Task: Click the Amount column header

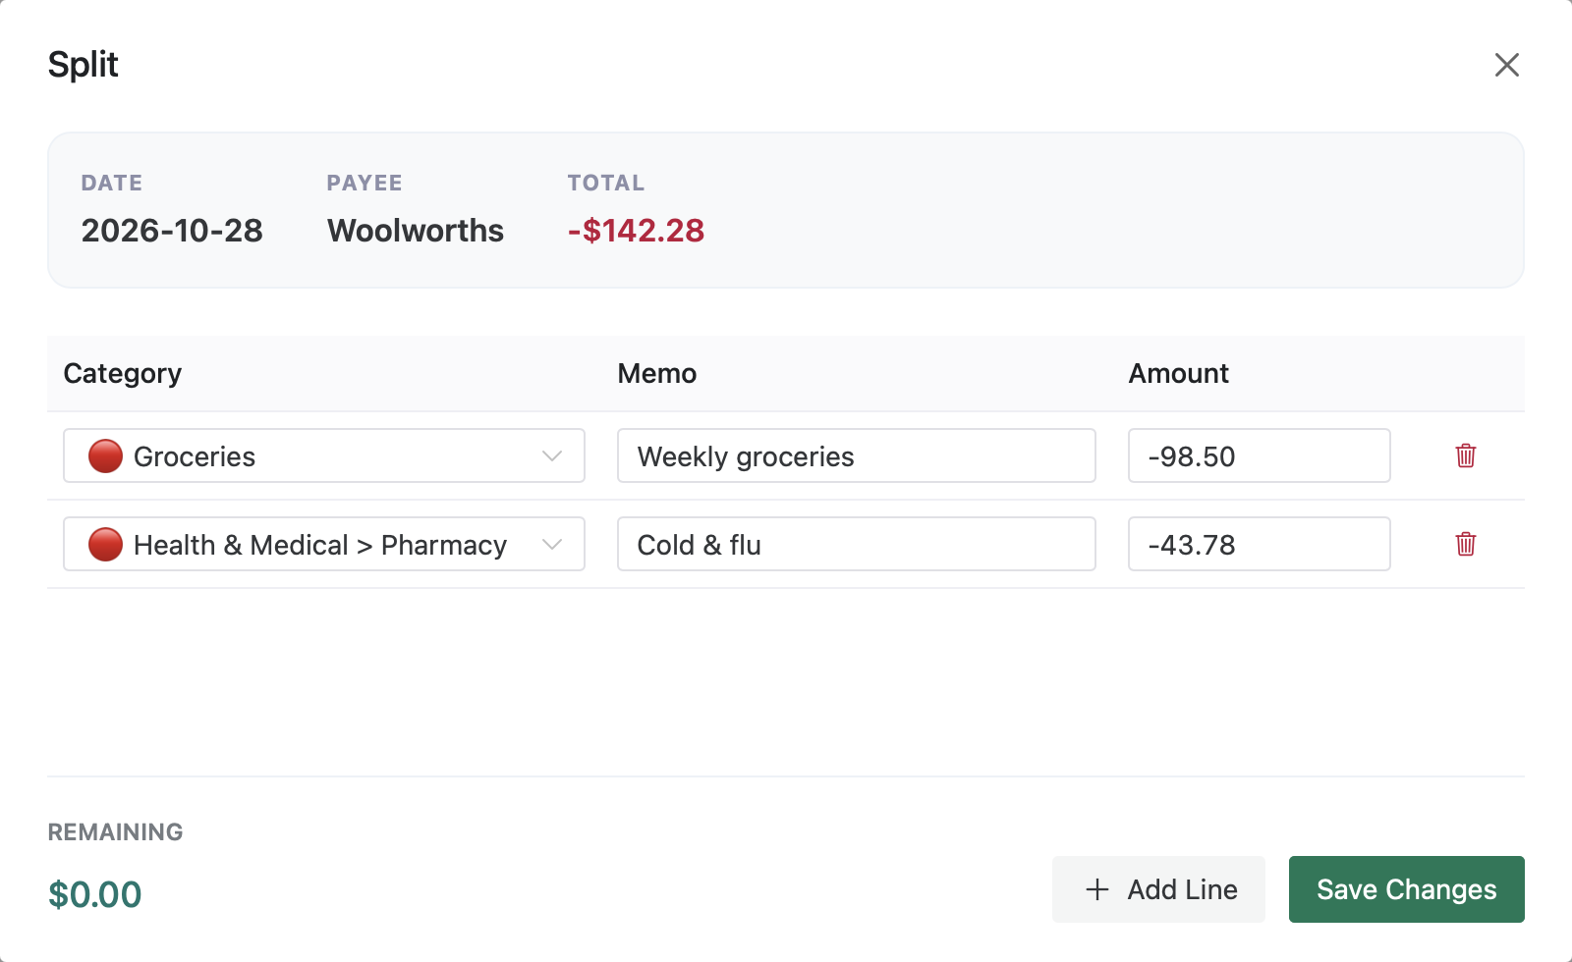Action: [x=1178, y=374]
